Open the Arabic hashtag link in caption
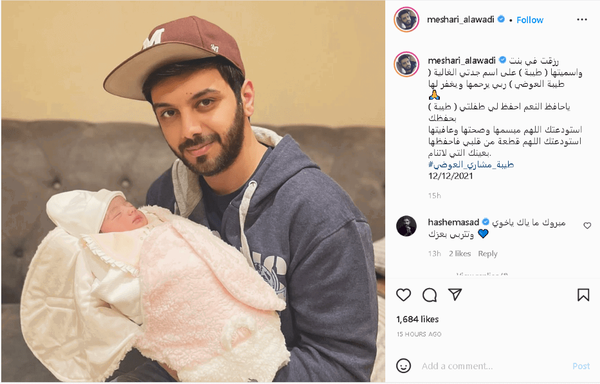The height and width of the screenshot is (384, 600). (x=471, y=165)
